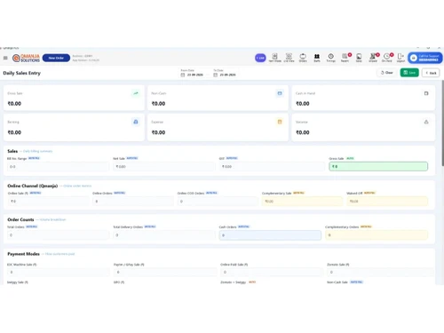
Task: Open the hamburger menu
Action: coord(5,58)
